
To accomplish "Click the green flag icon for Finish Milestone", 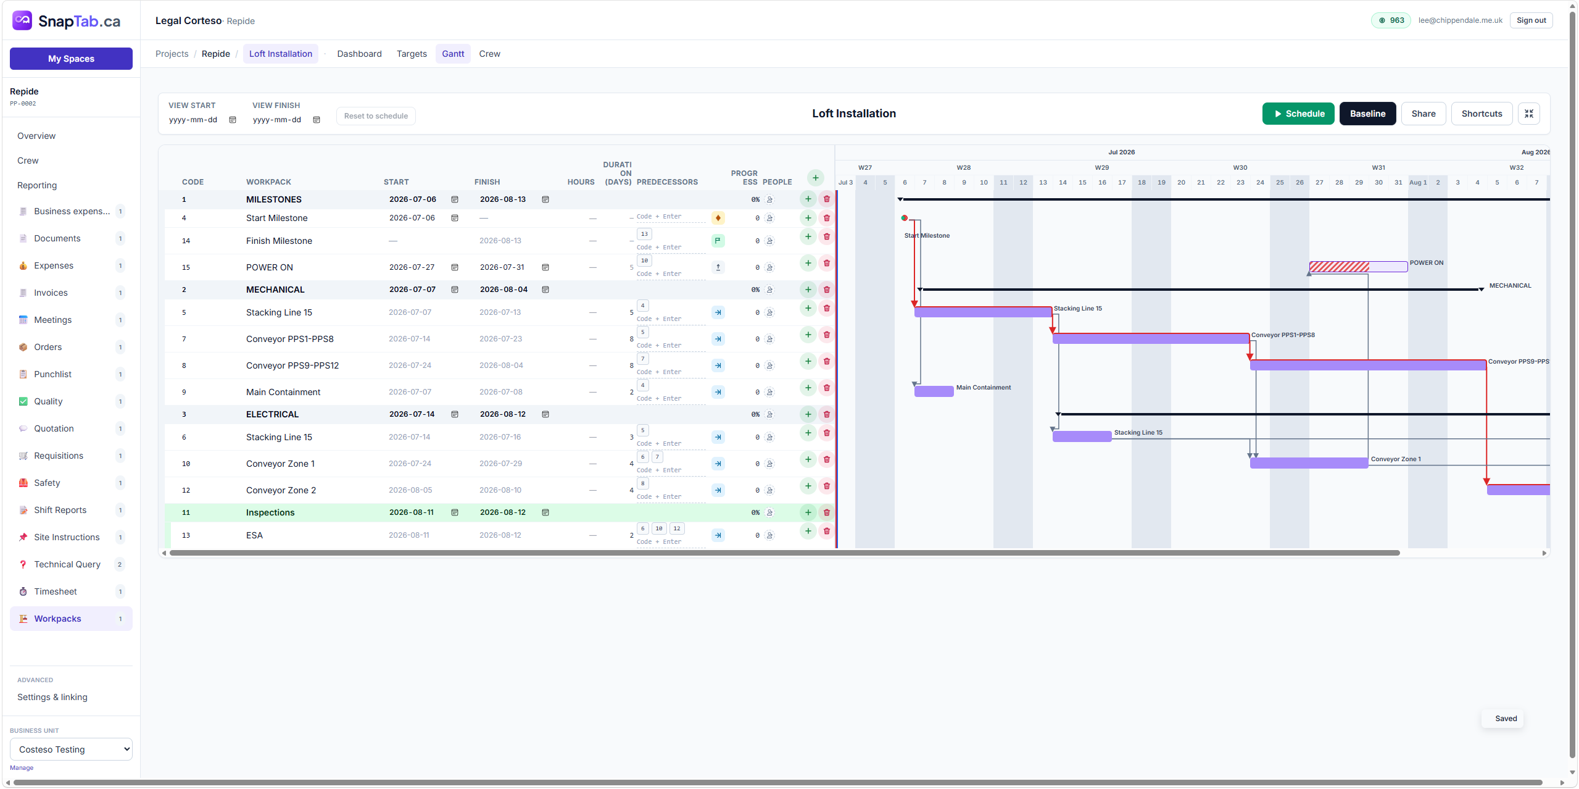I will tap(718, 241).
